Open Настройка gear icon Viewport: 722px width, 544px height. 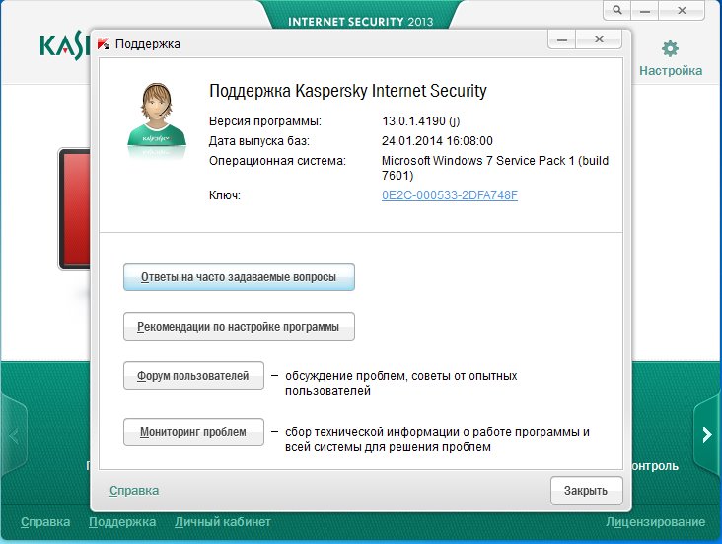tap(670, 48)
